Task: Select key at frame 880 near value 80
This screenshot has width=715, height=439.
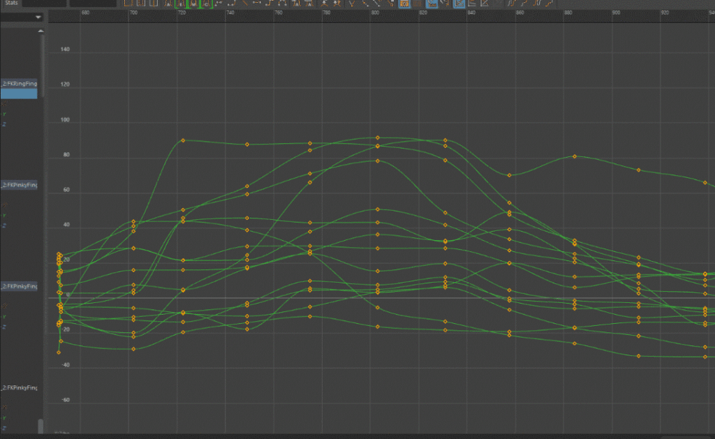Action: click(x=575, y=156)
